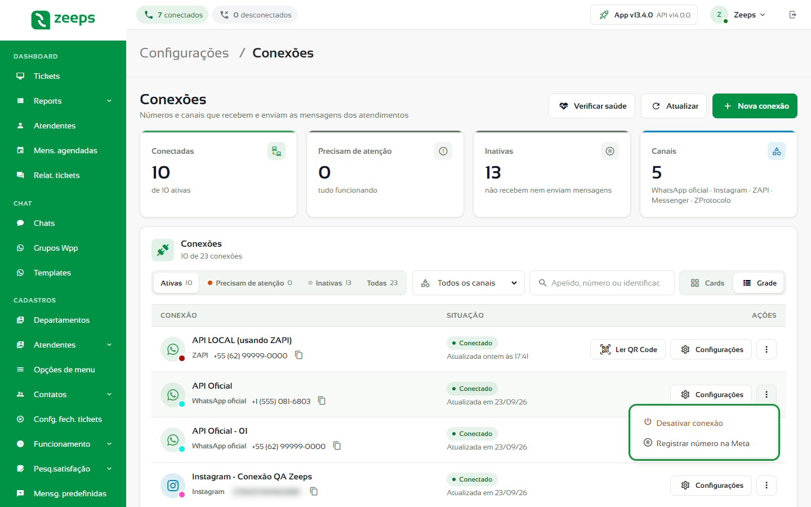Click the Configurações breadcrumb link
Screen dimensions: 811x507
click(x=184, y=53)
